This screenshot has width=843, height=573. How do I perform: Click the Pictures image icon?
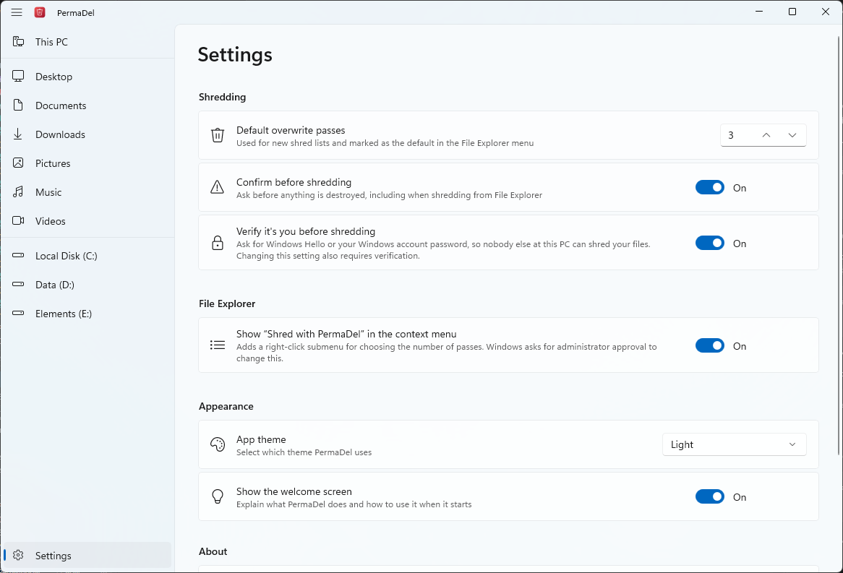click(18, 163)
